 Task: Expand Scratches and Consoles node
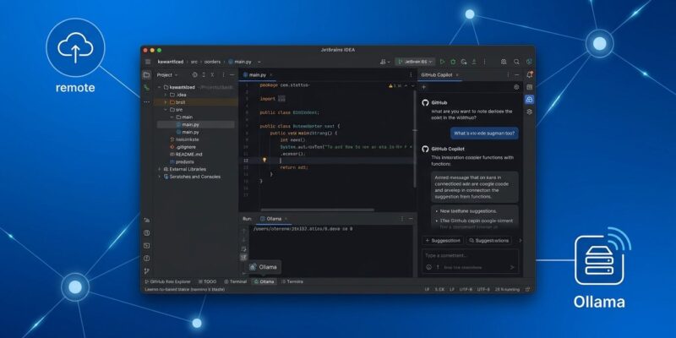[x=160, y=177]
